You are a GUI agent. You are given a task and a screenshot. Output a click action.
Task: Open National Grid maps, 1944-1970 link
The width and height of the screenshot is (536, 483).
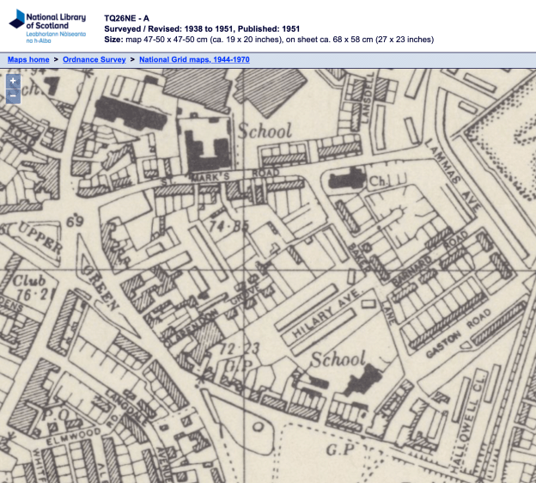pos(195,59)
